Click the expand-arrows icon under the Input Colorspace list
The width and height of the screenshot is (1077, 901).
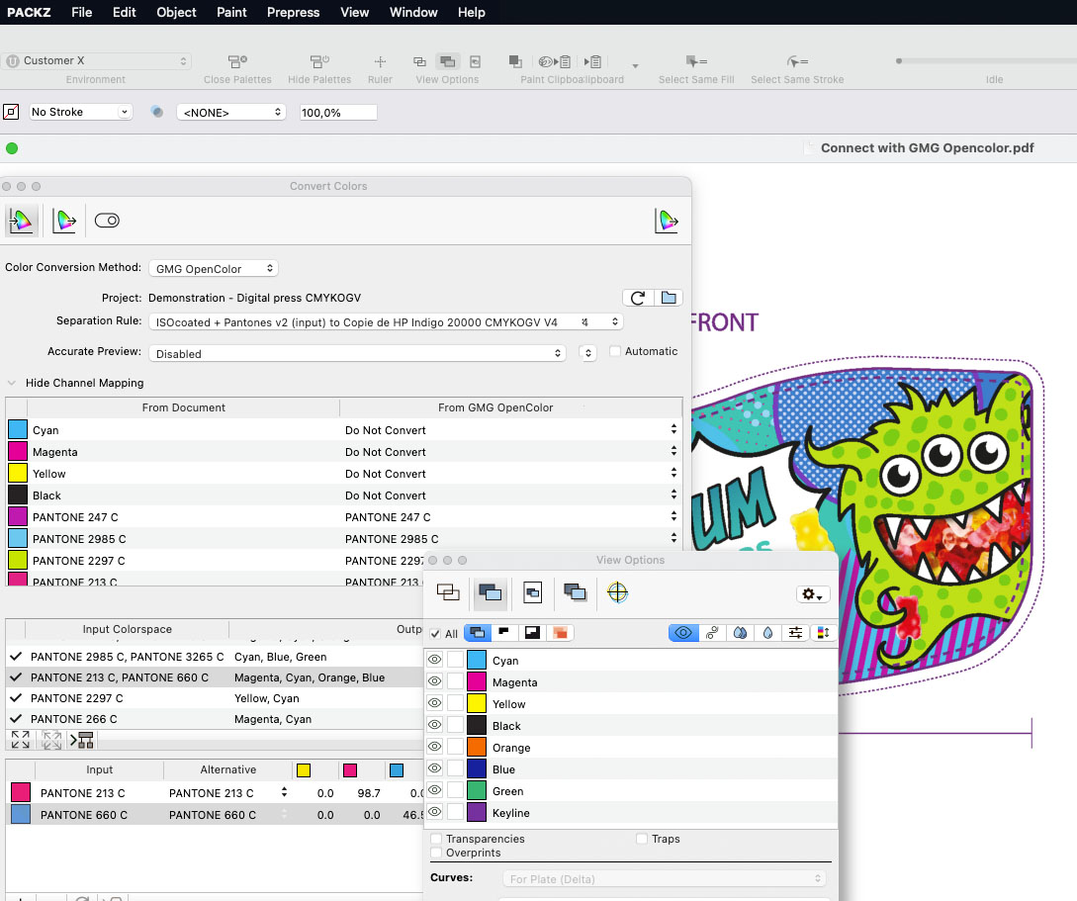point(21,740)
